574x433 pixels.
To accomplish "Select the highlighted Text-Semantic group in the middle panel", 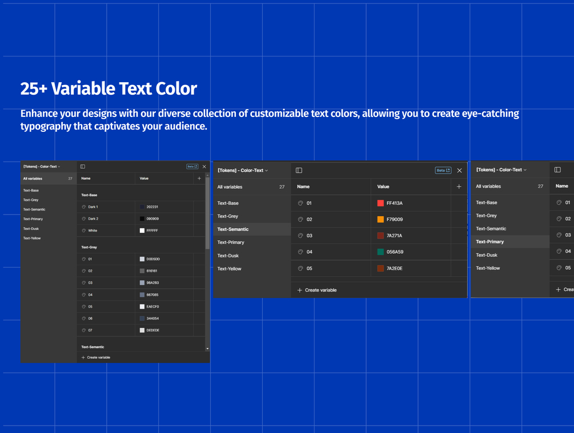I will pos(233,229).
